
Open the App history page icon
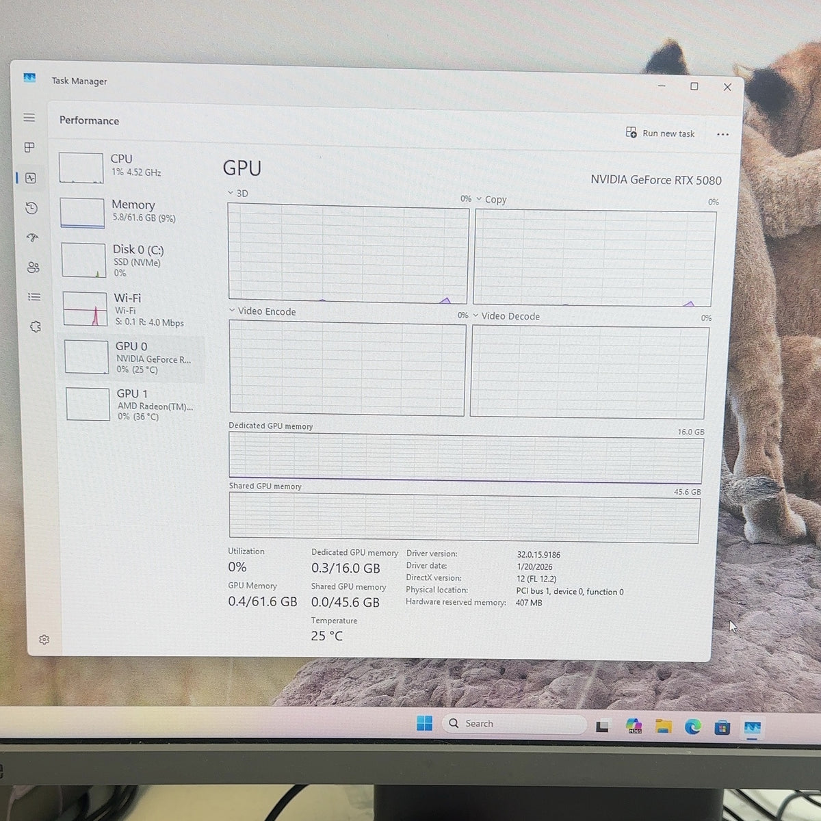coord(31,208)
